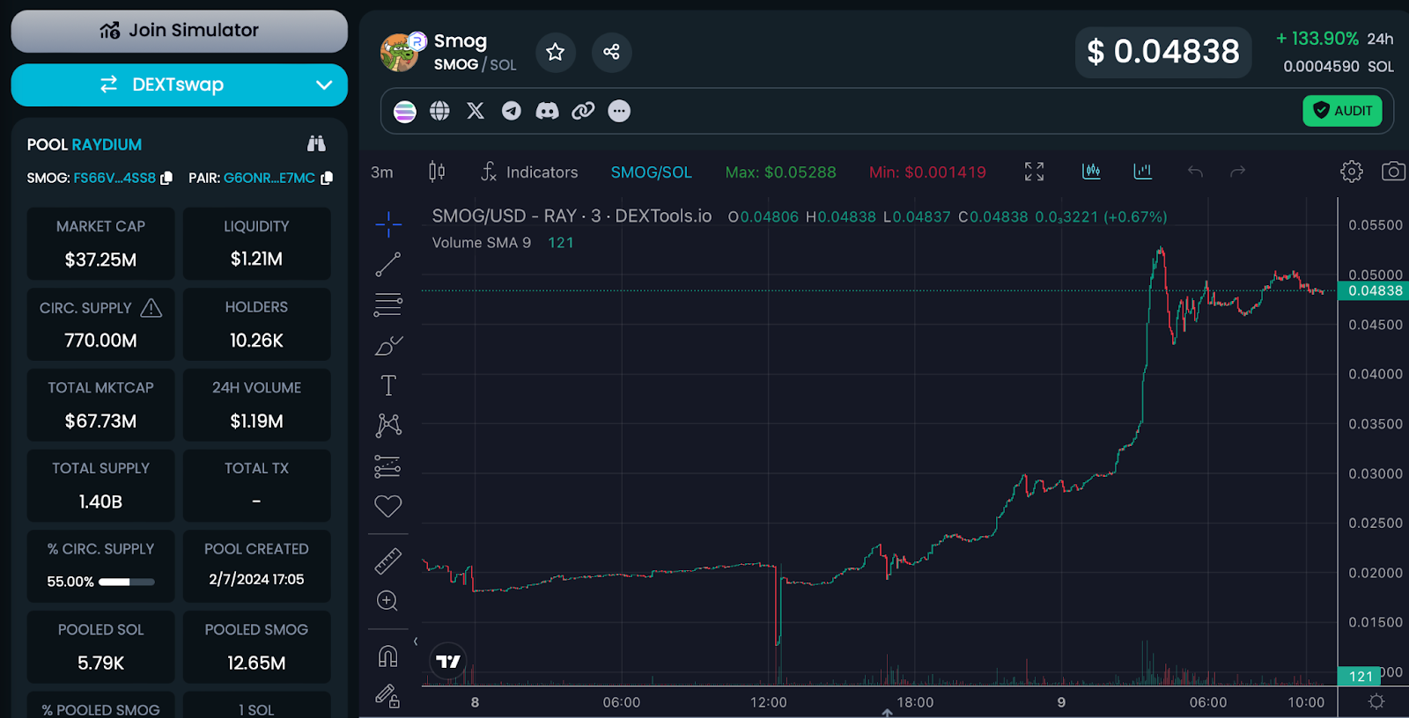Screen dimensions: 1409x718
Task: Click the Max: $0.05288 label
Action: (x=781, y=172)
